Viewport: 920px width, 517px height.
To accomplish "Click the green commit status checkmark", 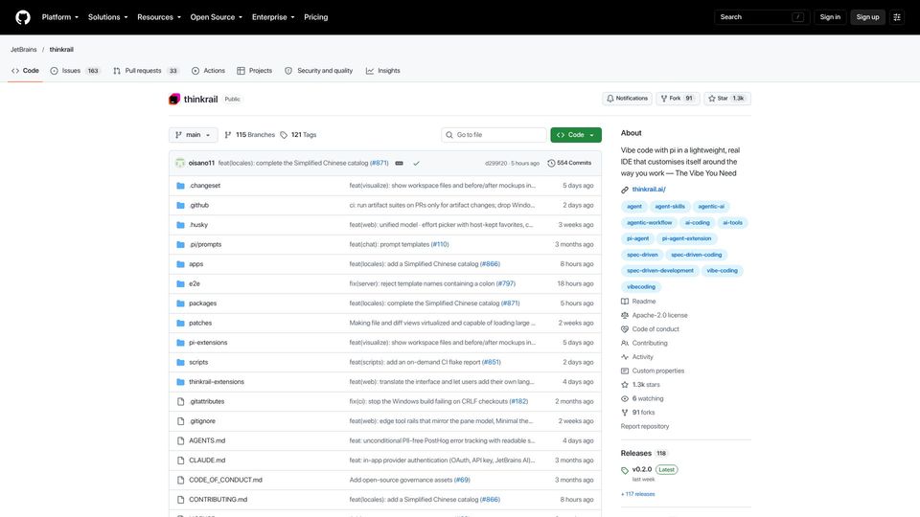I will point(416,163).
